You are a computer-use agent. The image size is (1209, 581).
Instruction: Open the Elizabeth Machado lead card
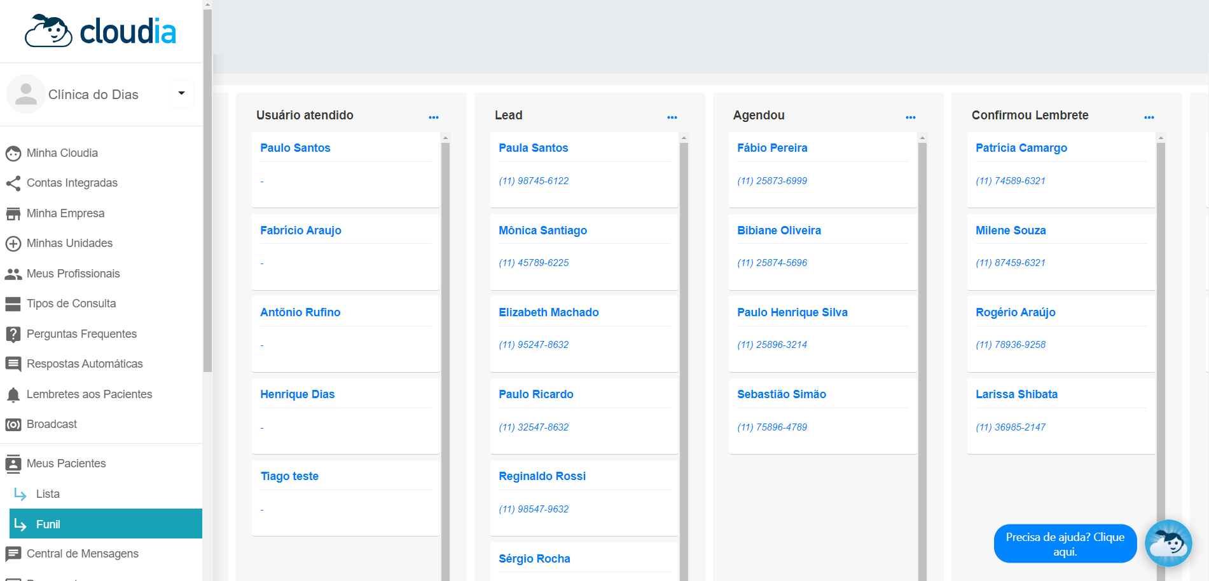point(584,334)
